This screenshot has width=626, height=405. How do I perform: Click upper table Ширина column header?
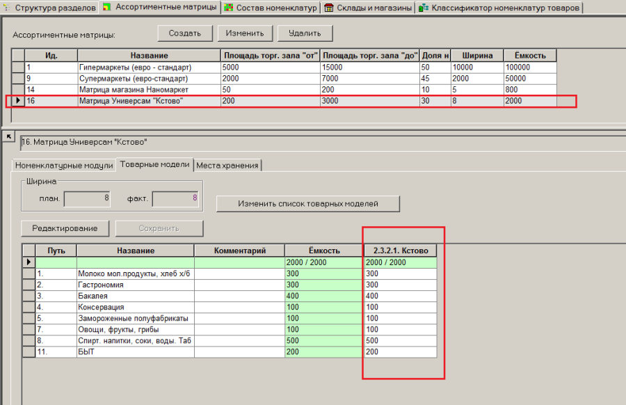tap(477, 56)
